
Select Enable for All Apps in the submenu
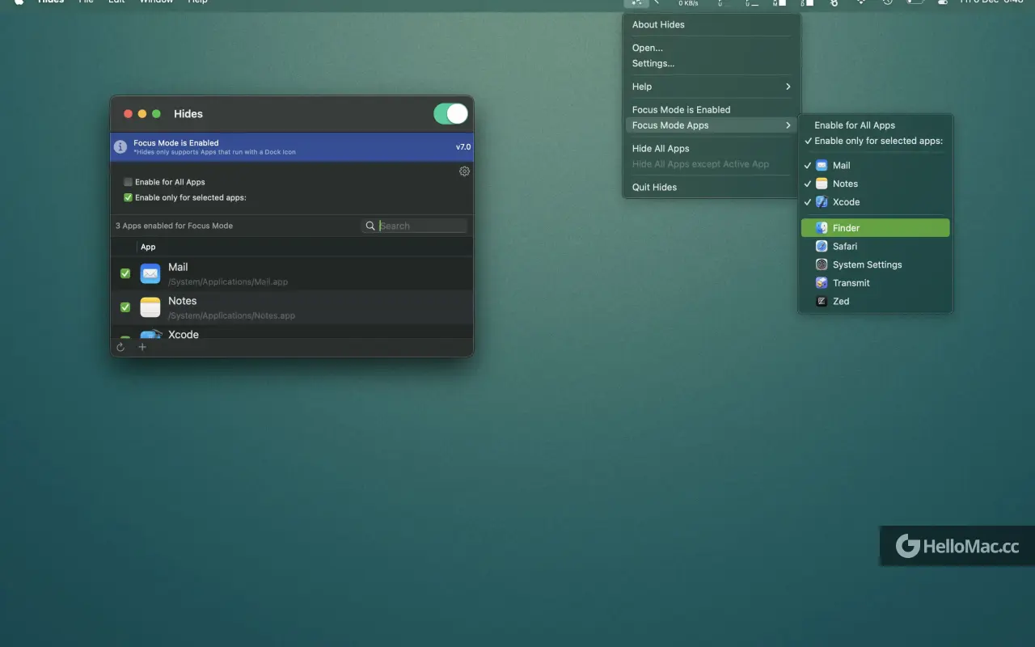coord(876,125)
